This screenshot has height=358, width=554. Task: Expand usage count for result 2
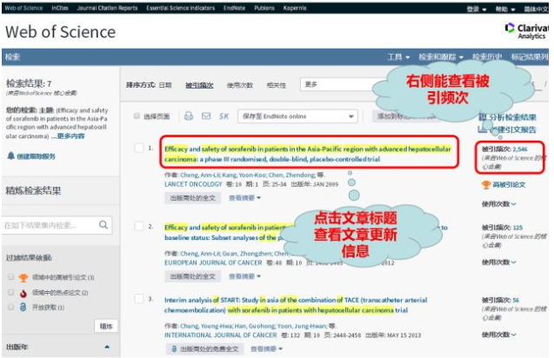[498, 262]
